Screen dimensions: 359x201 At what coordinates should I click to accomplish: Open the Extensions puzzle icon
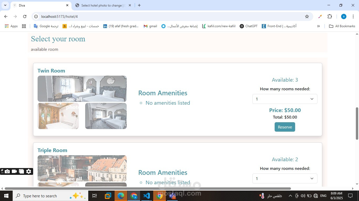[x=330, y=16]
